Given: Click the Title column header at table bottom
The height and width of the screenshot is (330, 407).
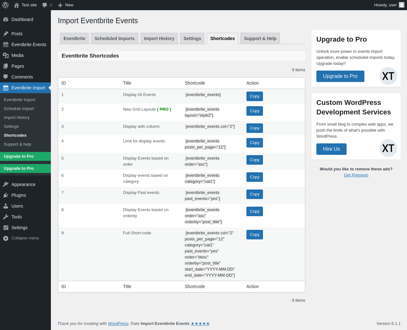Looking at the screenshot, I should point(127,286).
